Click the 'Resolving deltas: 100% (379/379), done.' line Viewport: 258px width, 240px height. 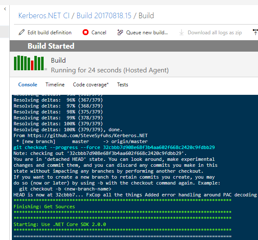[x=68, y=130]
